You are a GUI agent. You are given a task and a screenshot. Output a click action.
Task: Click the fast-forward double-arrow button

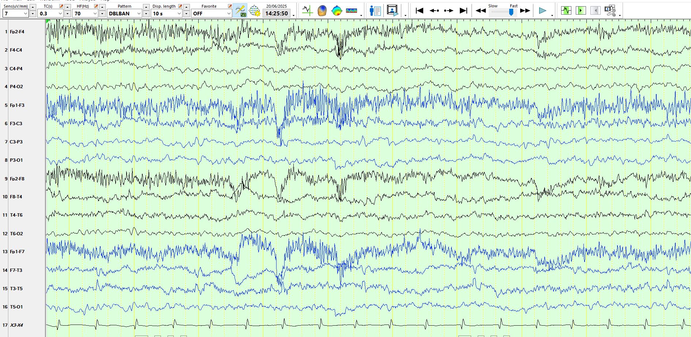525,11
